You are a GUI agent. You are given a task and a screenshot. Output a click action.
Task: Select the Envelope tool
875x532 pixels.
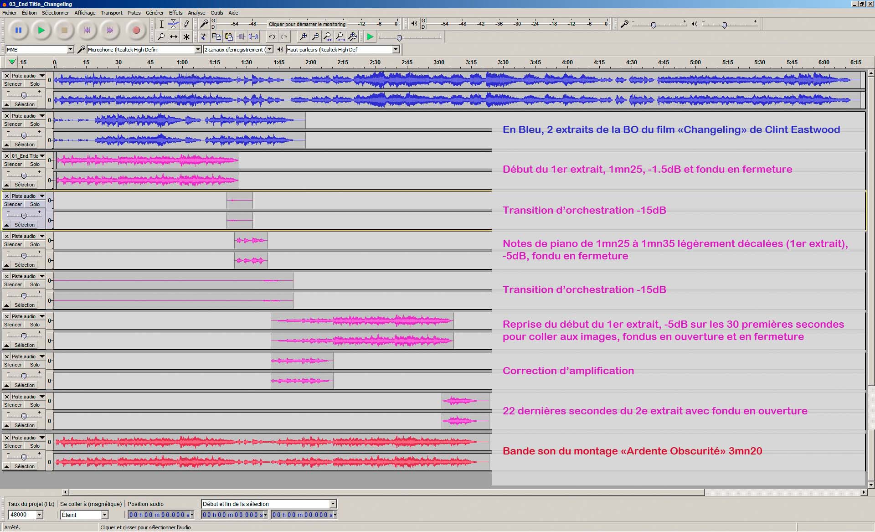click(x=174, y=24)
